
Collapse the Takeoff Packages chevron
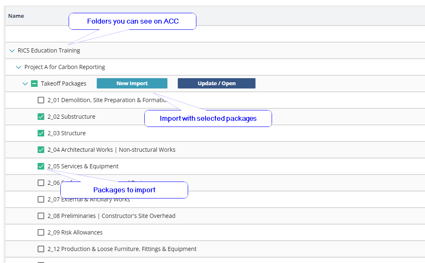25,84
